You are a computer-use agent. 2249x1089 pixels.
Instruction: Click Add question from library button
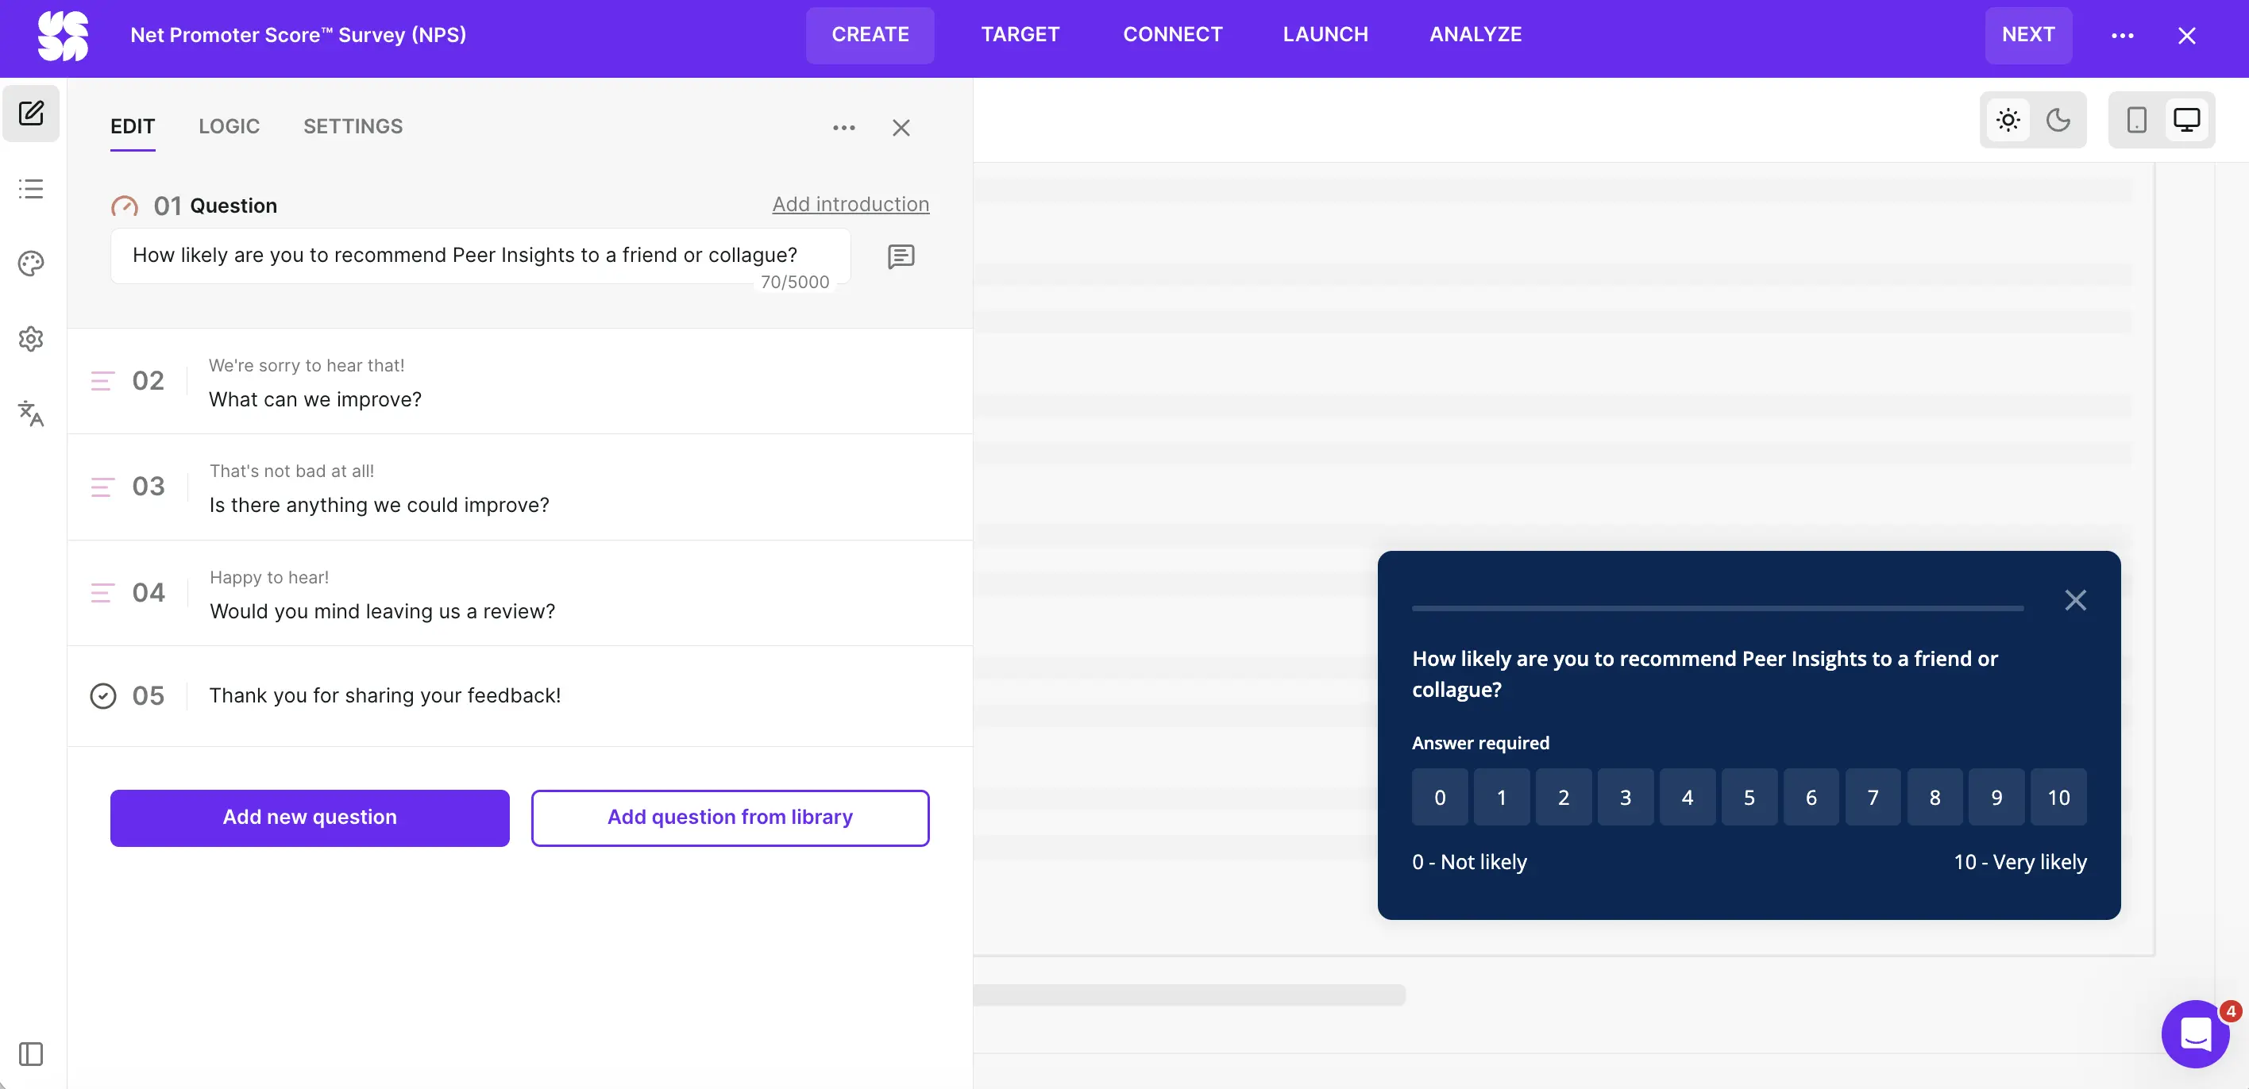730,818
